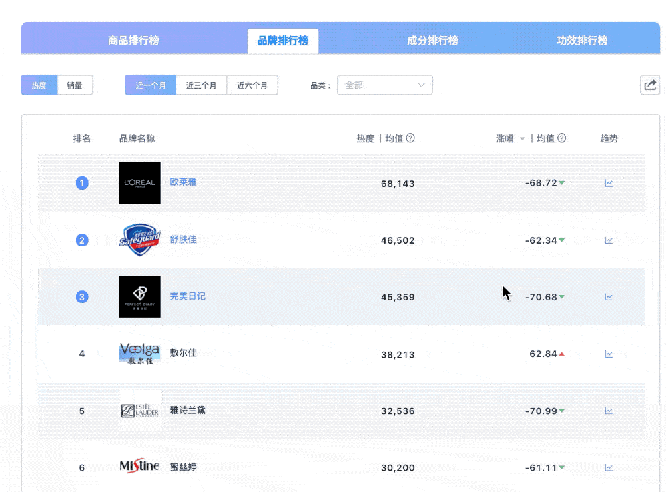Click the change value -61.11
This screenshot has height=492, width=666.
tap(541, 468)
